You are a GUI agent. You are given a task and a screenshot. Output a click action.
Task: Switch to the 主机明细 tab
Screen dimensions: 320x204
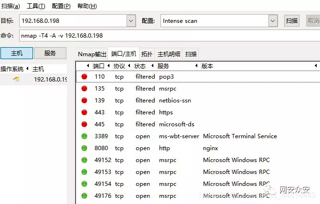(169, 54)
